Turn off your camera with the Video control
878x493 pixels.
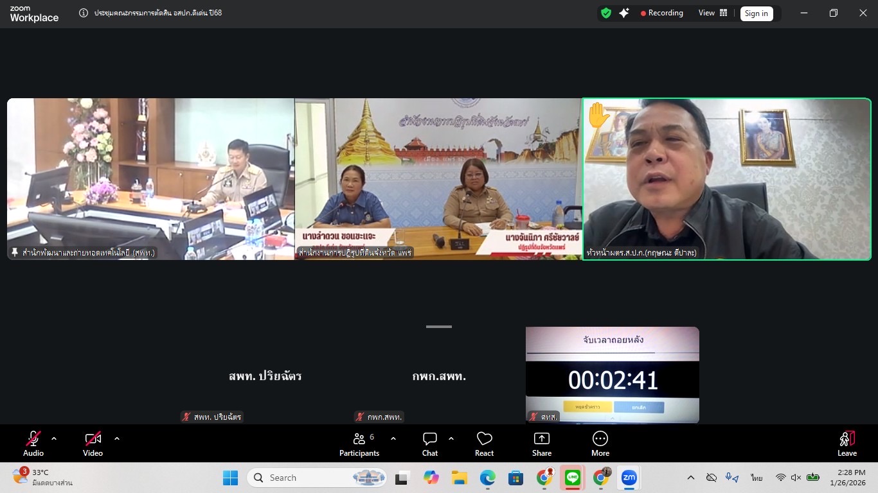92,440
